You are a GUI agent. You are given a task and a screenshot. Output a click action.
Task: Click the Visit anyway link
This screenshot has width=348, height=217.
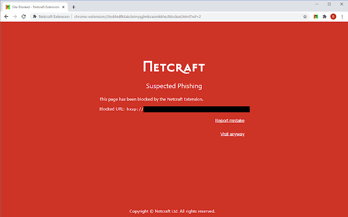(x=232, y=134)
